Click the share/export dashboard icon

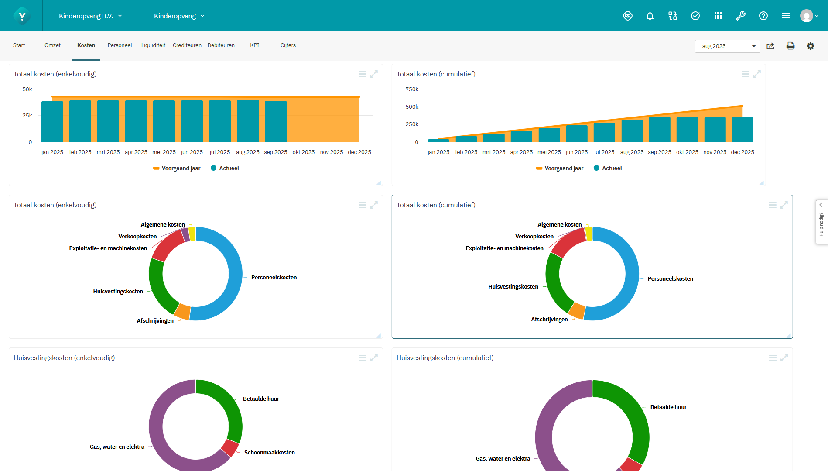tap(770, 46)
